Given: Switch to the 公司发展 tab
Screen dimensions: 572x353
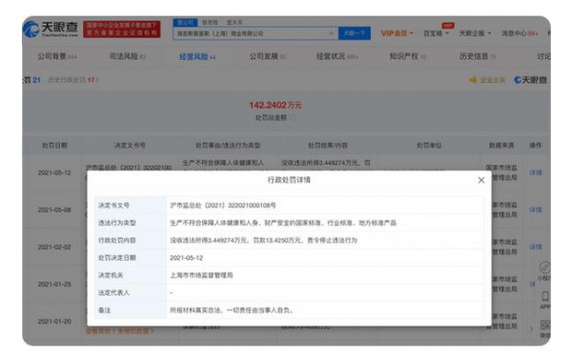Looking at the screenshot, I should (x=267, y=56).
